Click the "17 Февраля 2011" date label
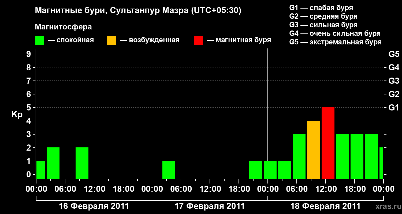 (210, 206)
